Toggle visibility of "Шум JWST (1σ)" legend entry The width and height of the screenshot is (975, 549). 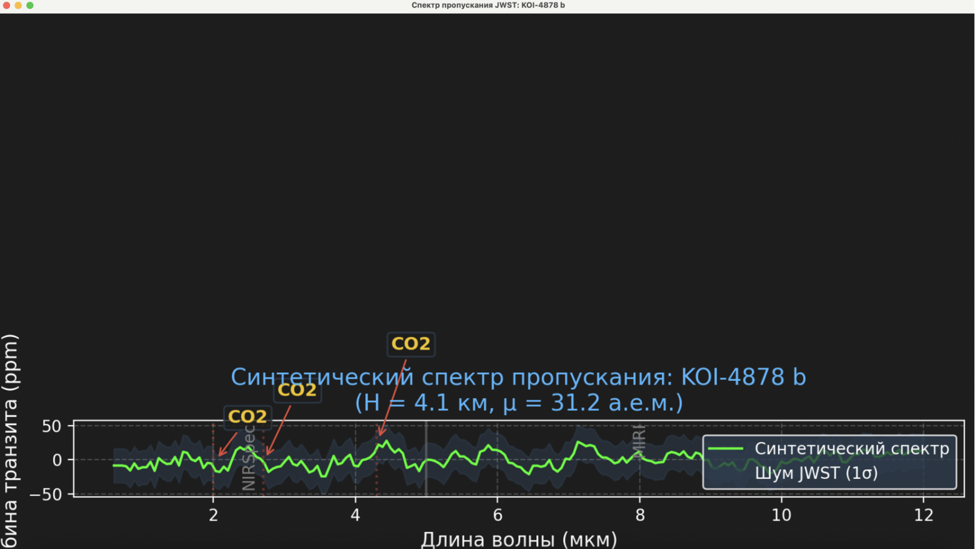(x=817, y=473)
